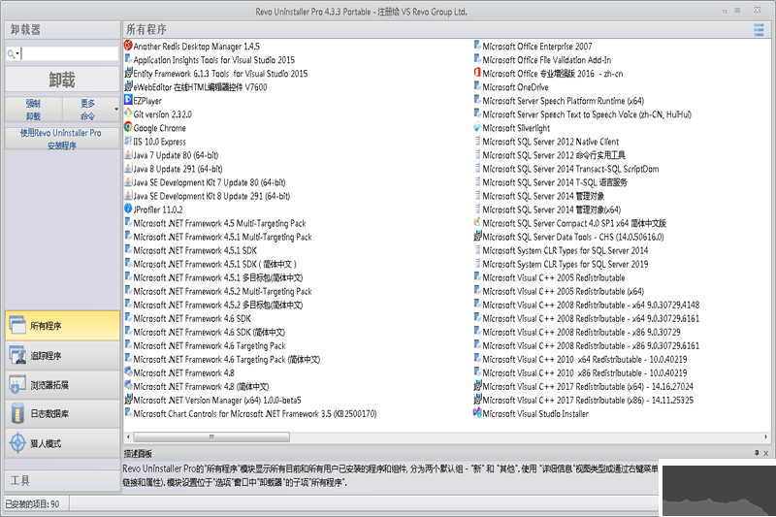This screenshot has width=776, height=517.
Task: Click the Forced Uninstall (强制卸载) button
Action: (x=34, y=110)
